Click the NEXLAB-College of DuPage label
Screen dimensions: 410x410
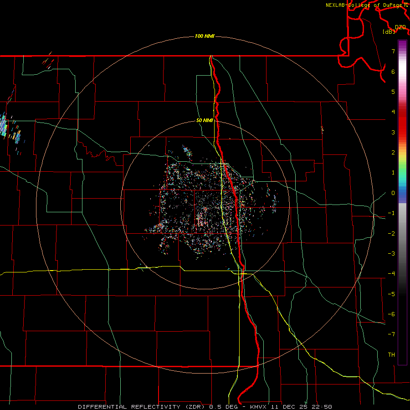[x=364, y=5]
